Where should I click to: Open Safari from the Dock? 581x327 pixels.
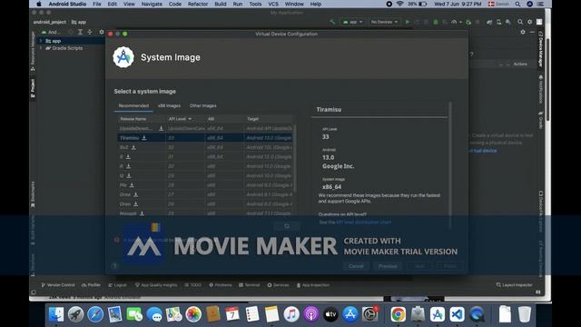[95, 314]
